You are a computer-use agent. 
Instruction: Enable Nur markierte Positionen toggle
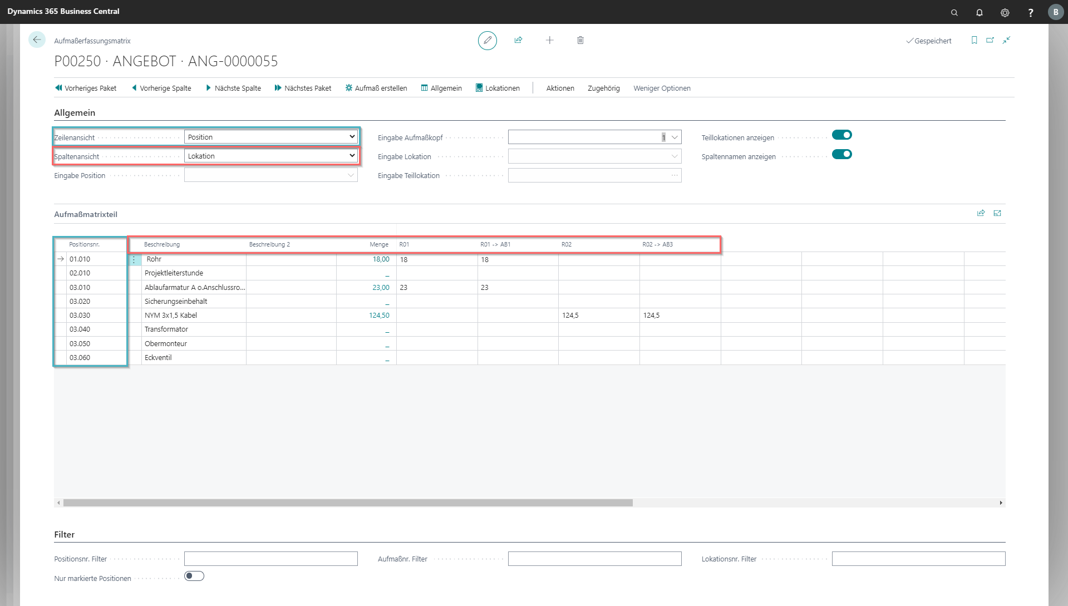194,576
